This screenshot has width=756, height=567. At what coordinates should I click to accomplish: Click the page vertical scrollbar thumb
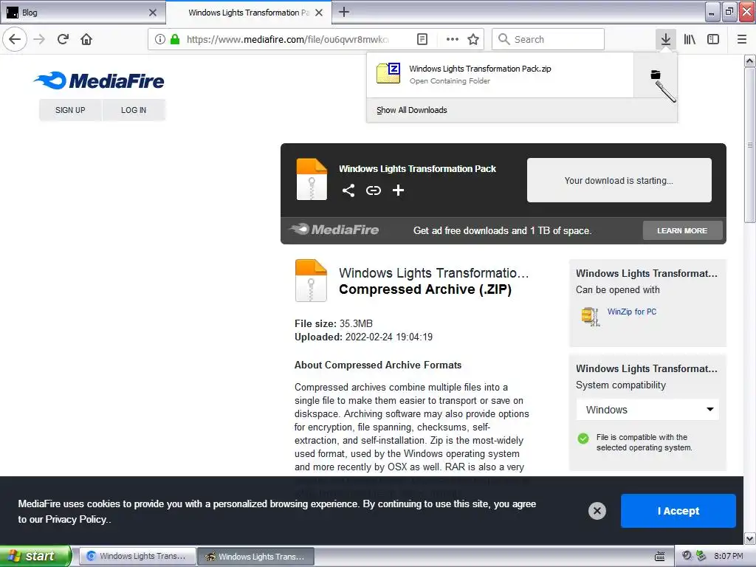coord(749,145)
